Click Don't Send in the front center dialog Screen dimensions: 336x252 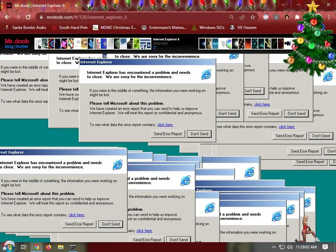coord(199,134)
